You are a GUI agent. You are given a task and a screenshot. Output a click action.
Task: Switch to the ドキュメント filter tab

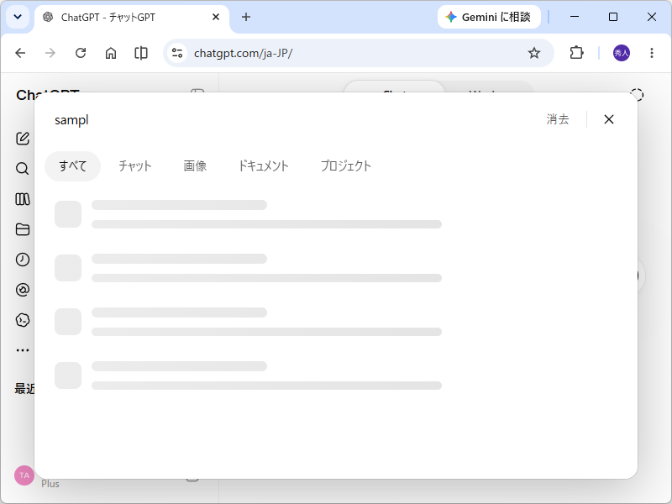click(x=263, y=165)
